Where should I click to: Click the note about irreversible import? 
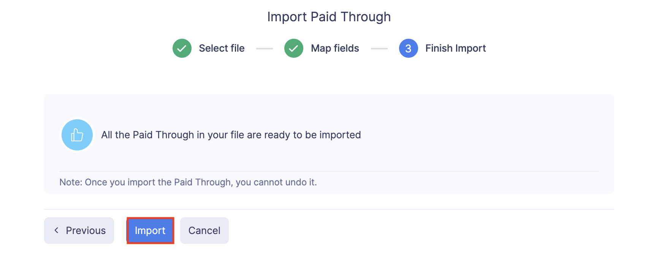click(x=189, y=182)
